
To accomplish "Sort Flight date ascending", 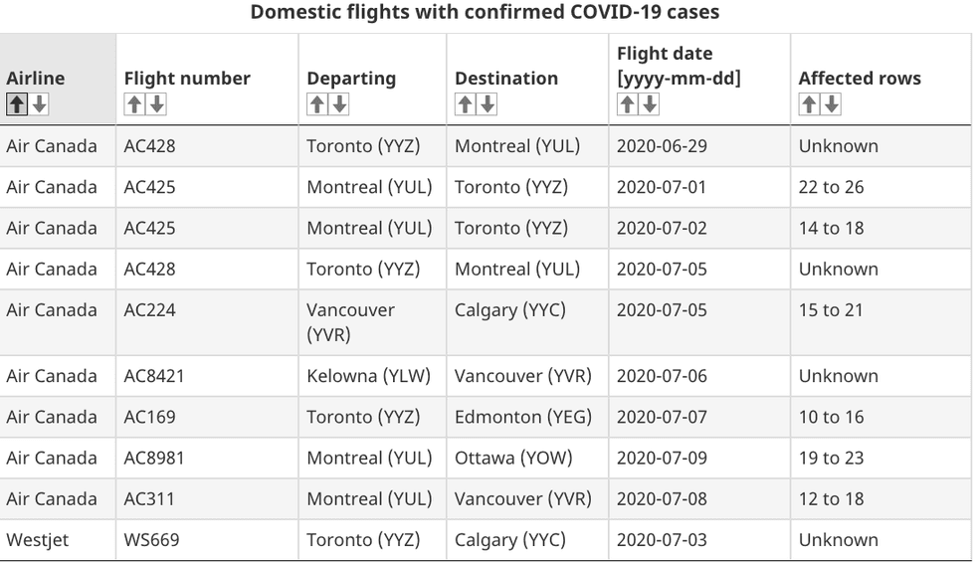I will pos(627,104).
